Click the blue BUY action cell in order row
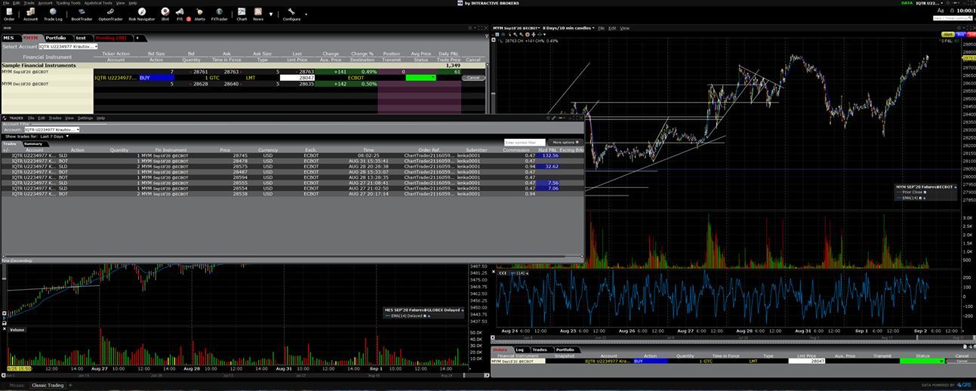The image size is (976, 391). (156, 78)
